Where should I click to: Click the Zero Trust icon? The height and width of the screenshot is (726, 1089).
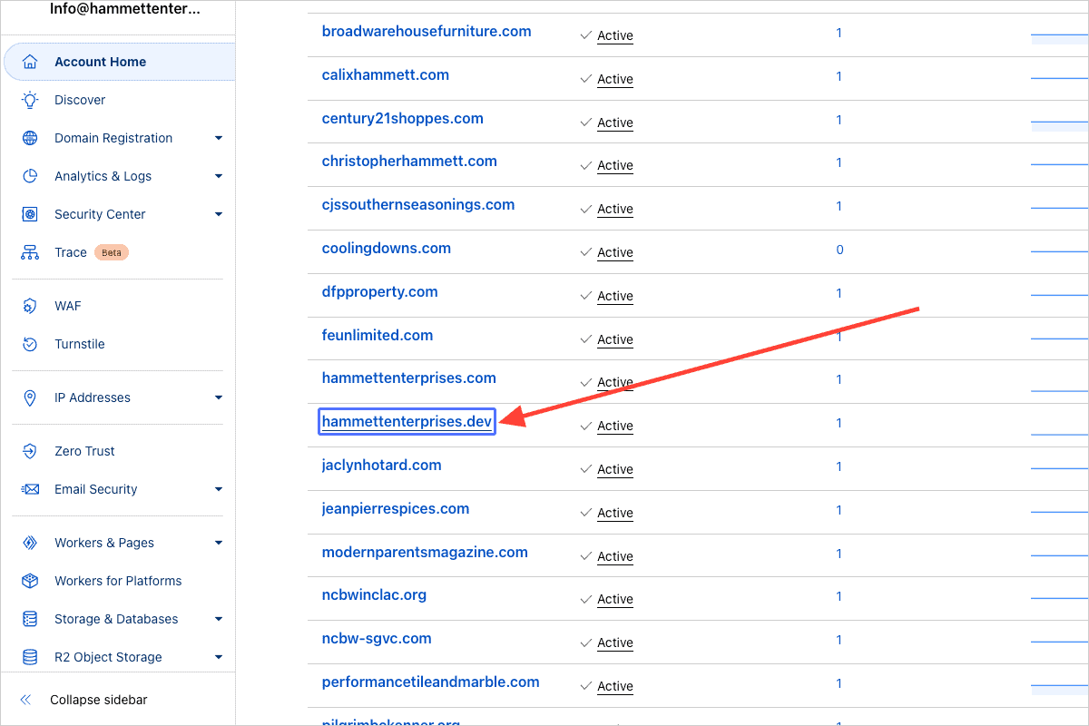tap(30, 451)
